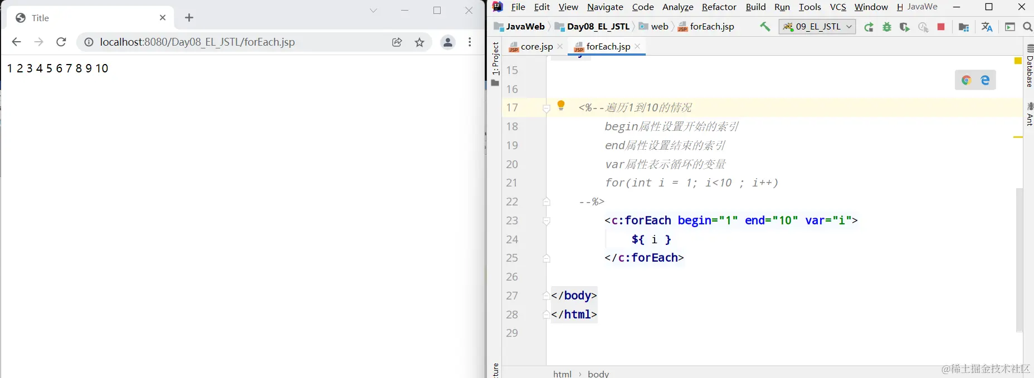This screenshot has width=1034, height=378.
Task: Collapse the c:forEach fold at line 23
Action: pos(547,220)
